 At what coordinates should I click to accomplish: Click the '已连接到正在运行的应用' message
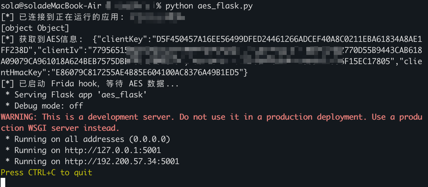click(x=69, y=17)
